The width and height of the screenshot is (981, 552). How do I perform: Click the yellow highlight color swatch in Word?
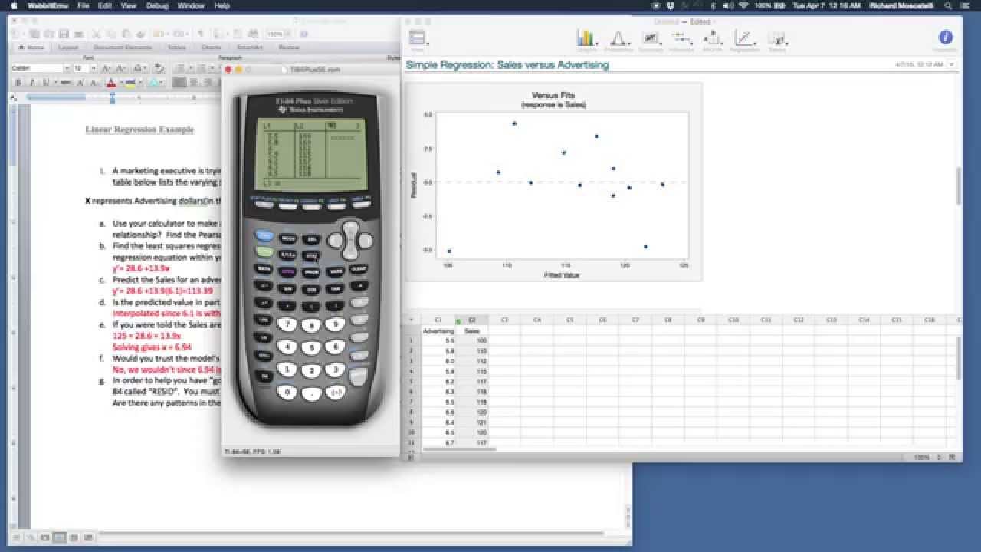point(130,82)
